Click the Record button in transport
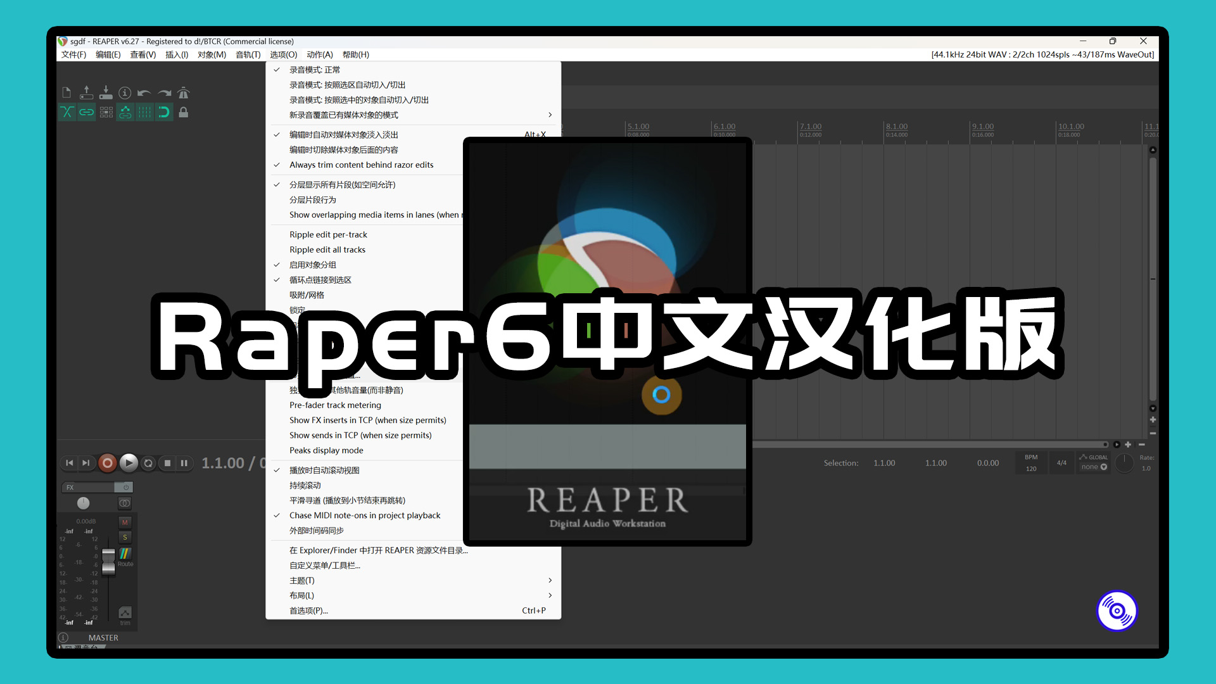1216x684 pixels. 107,462
